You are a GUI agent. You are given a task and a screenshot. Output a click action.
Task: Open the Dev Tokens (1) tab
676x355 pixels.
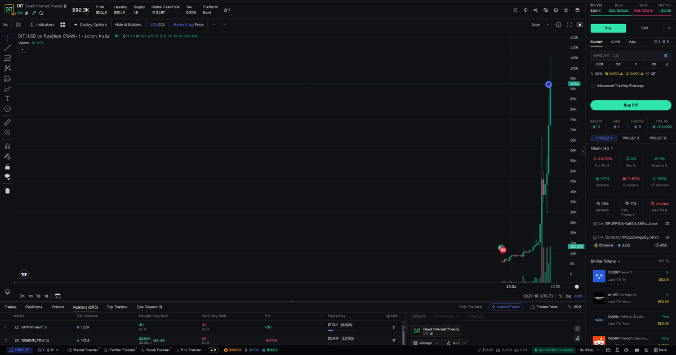(x=149, y=307)
